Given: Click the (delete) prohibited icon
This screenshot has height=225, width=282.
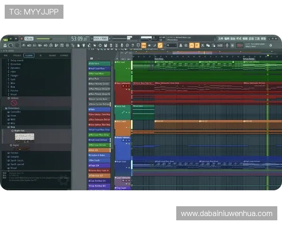Looking at the screenshot, I should (x=14, y=103).
